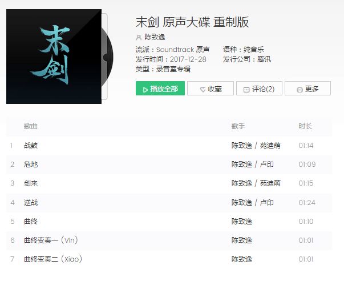This screenshot has width=344, height=285.
Task: Open 曲终变奏一 (Vln) track
Action: 51,240
